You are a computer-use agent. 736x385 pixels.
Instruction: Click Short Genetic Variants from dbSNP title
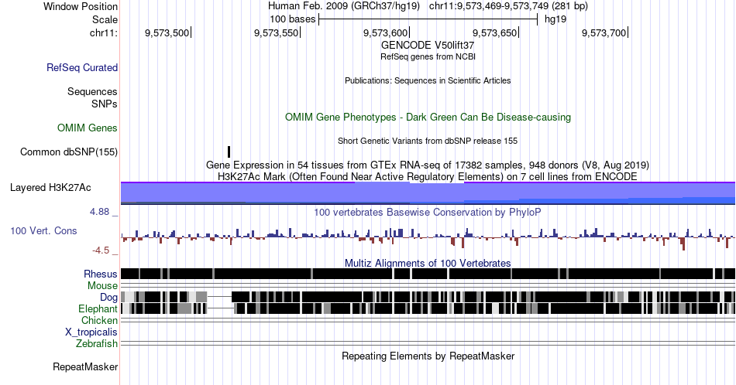point(428,141)
